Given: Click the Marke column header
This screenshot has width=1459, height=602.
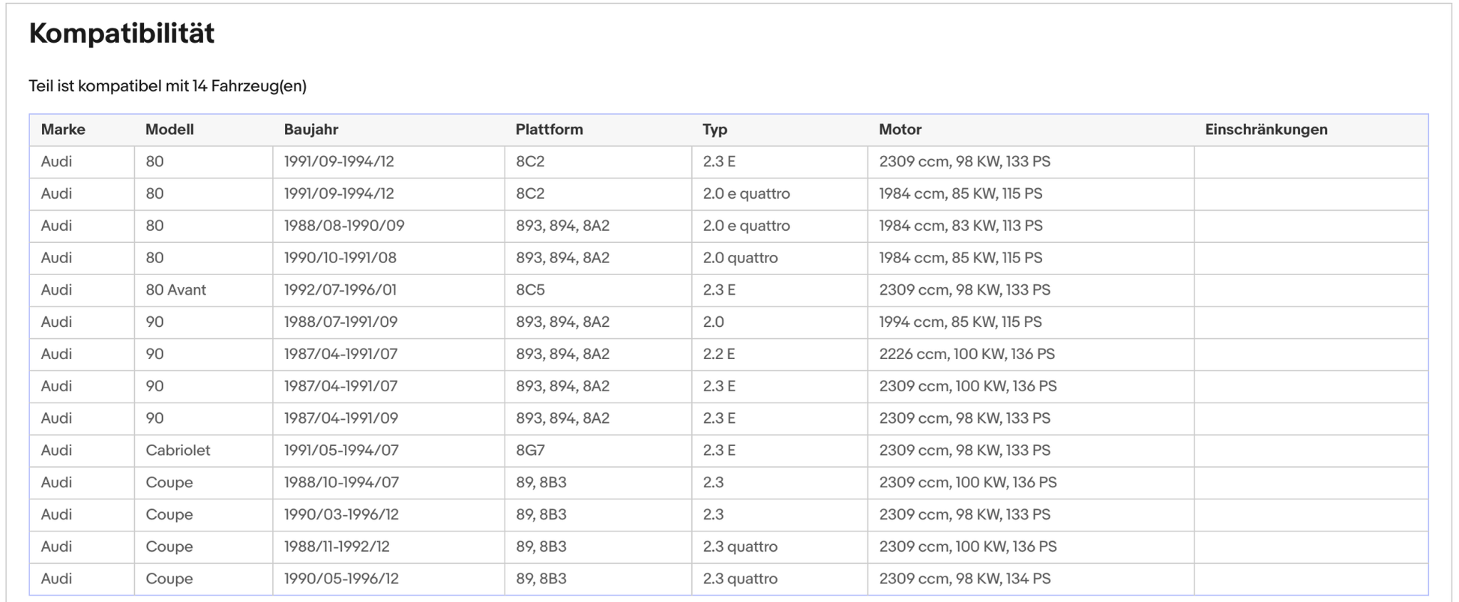Looking at the screenshot, I should (63, 130).
